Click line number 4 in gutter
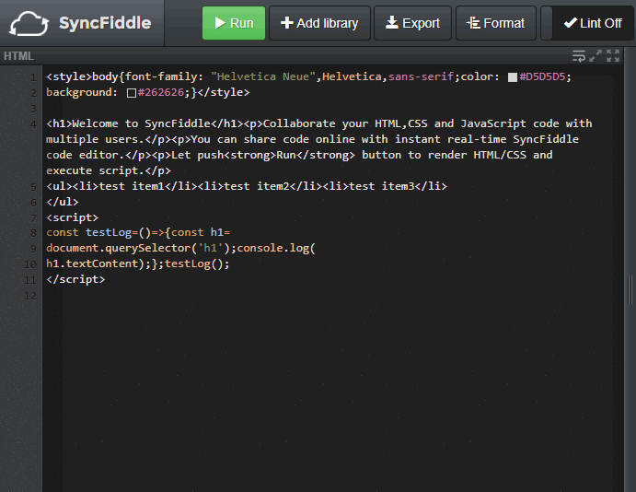 pos(33,124)
